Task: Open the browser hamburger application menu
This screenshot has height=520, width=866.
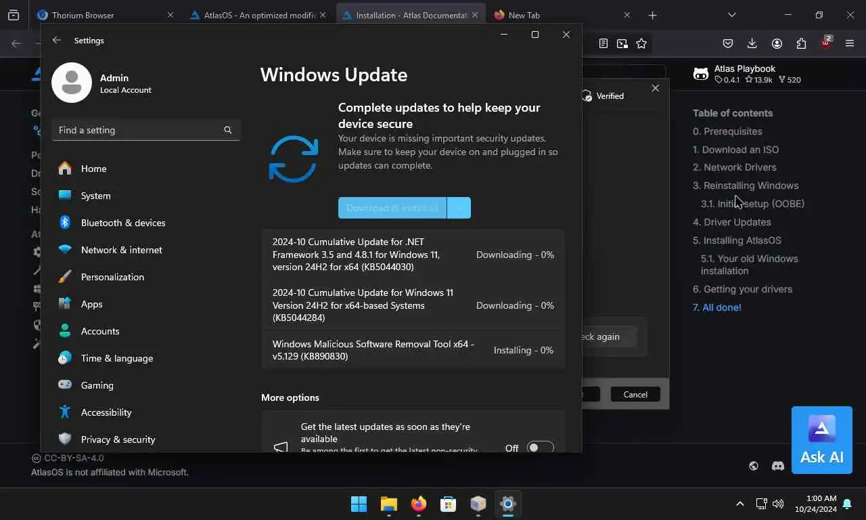Action: point(850,43)
